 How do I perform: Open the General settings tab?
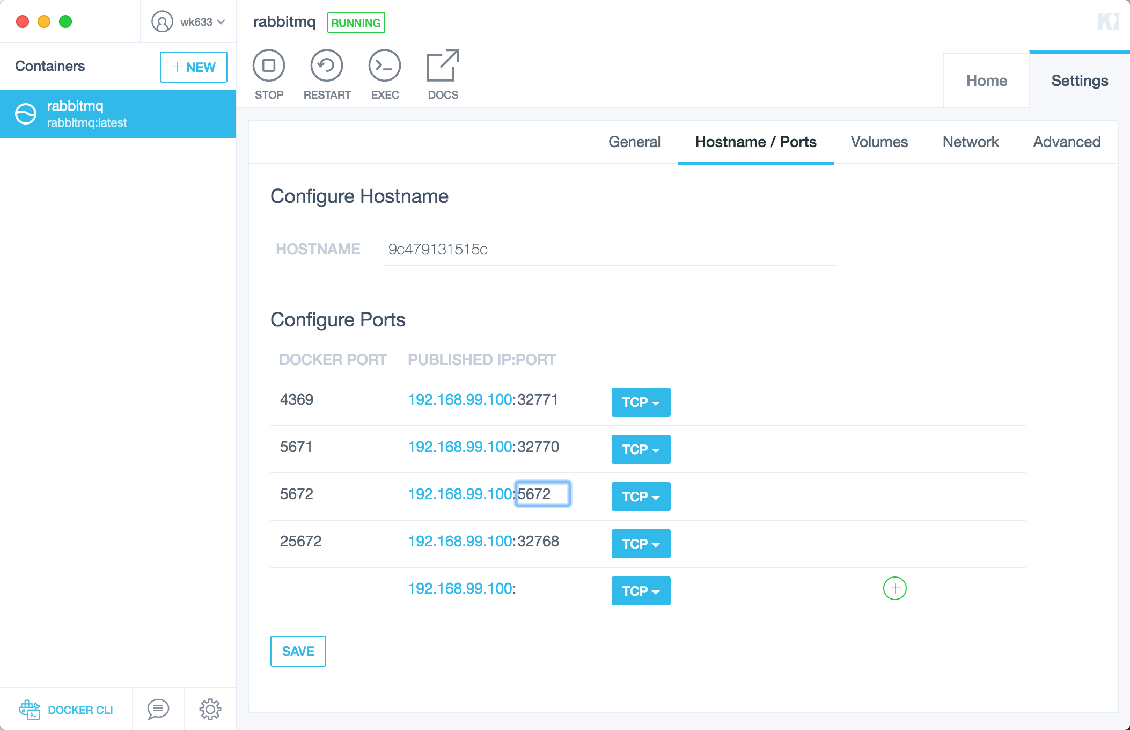click(x=634, y=142)
